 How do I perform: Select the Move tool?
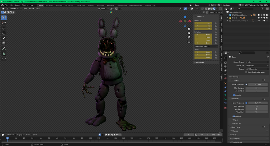[4, 28]
